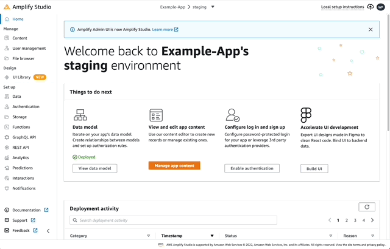Click the WP user avatar
The image size is (390, 249).
[x=380, y=7]
